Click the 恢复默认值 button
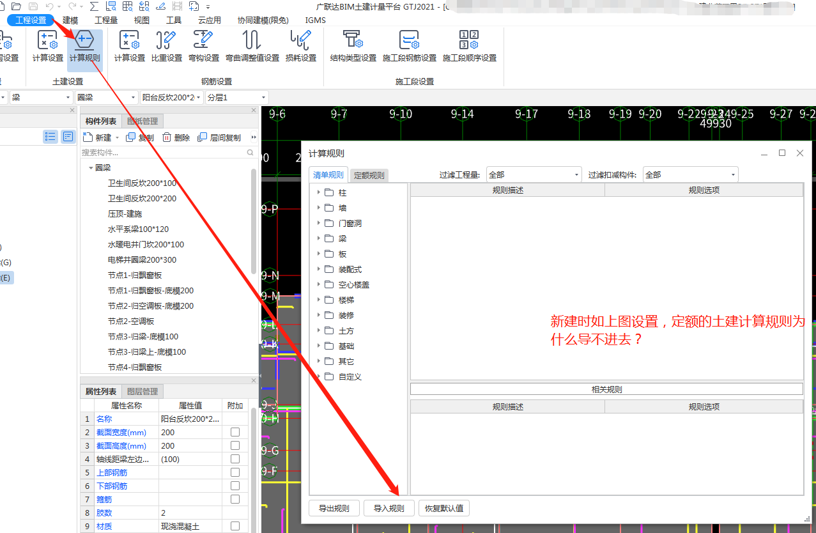 (x=444, y=509)
